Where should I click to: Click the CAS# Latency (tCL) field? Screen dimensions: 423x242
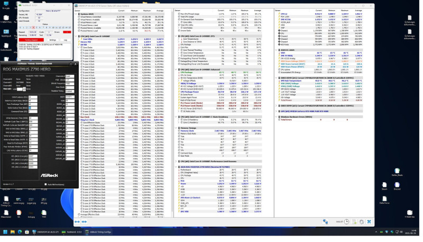click(33, 97)
